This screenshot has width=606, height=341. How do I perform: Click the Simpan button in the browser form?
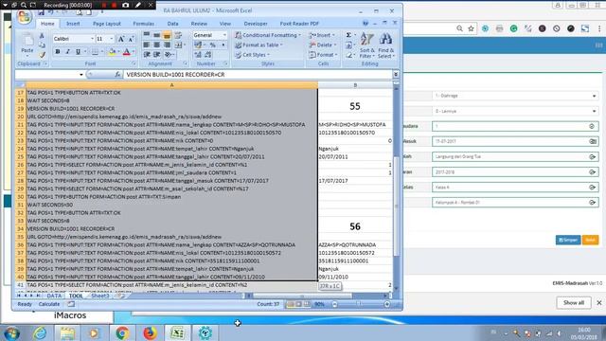pos(568,240)
